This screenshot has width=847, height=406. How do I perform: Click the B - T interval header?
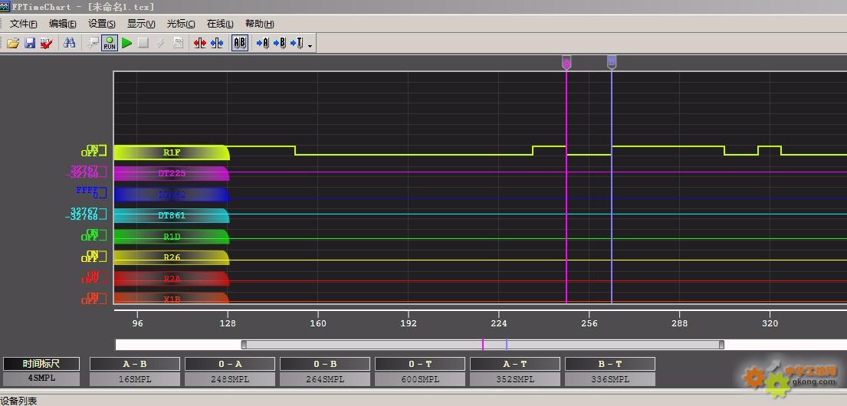[610, 364]
